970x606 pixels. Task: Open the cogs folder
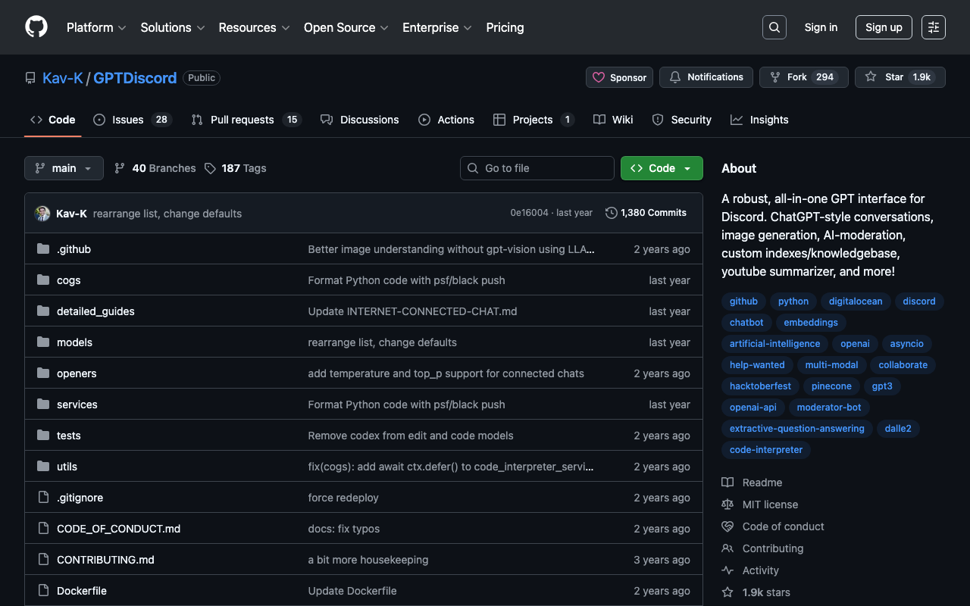pos(68,280)
